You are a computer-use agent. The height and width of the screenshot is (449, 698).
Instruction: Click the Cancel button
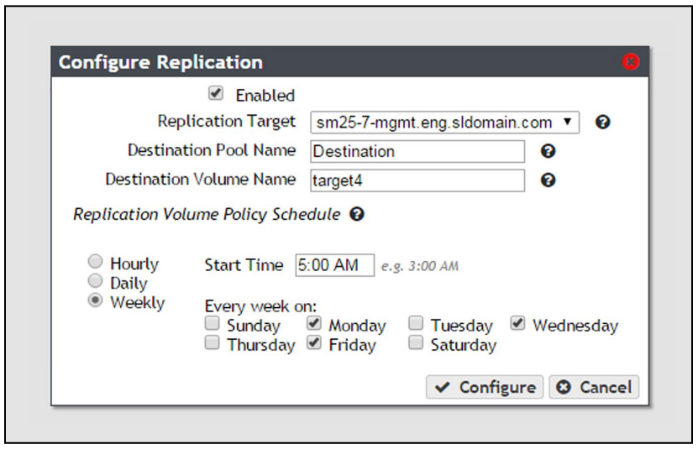[x=594, y=387]
